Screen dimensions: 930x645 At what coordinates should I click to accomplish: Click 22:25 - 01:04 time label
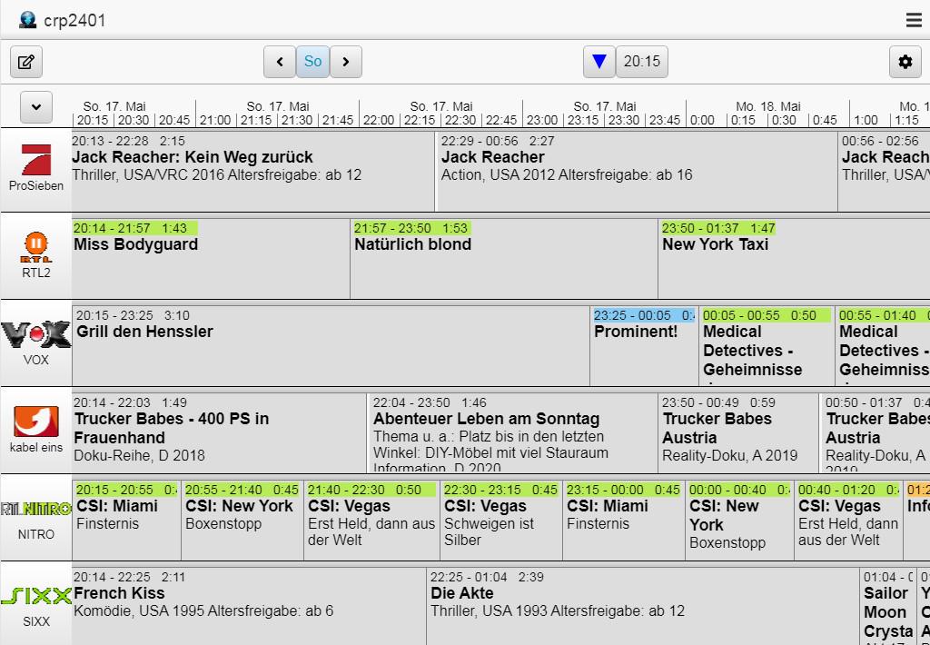coord(487,577)
